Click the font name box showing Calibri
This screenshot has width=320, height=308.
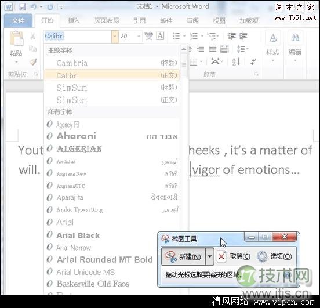[78, 36]
